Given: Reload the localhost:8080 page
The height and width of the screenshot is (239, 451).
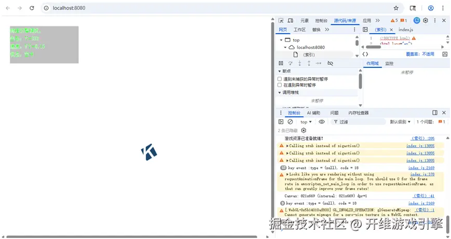Looking at the screenshot, I should pos(32,8).
